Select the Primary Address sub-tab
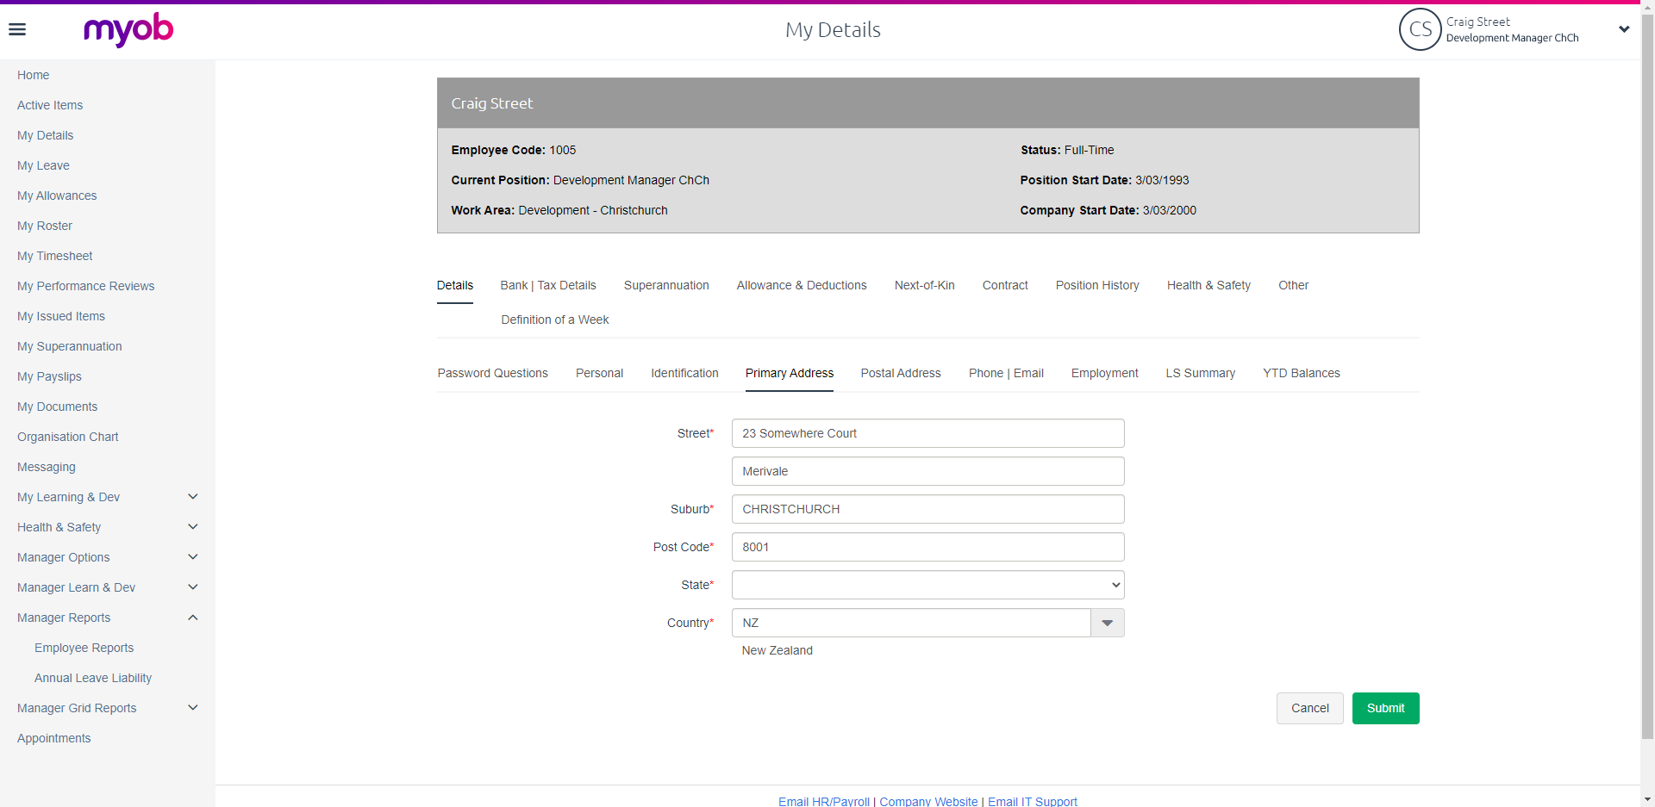1655x807 pixels. click(790, 373)
